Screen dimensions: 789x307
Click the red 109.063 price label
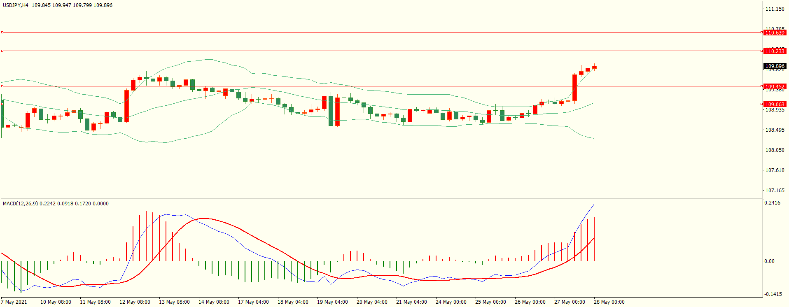(x=775, y=104)
